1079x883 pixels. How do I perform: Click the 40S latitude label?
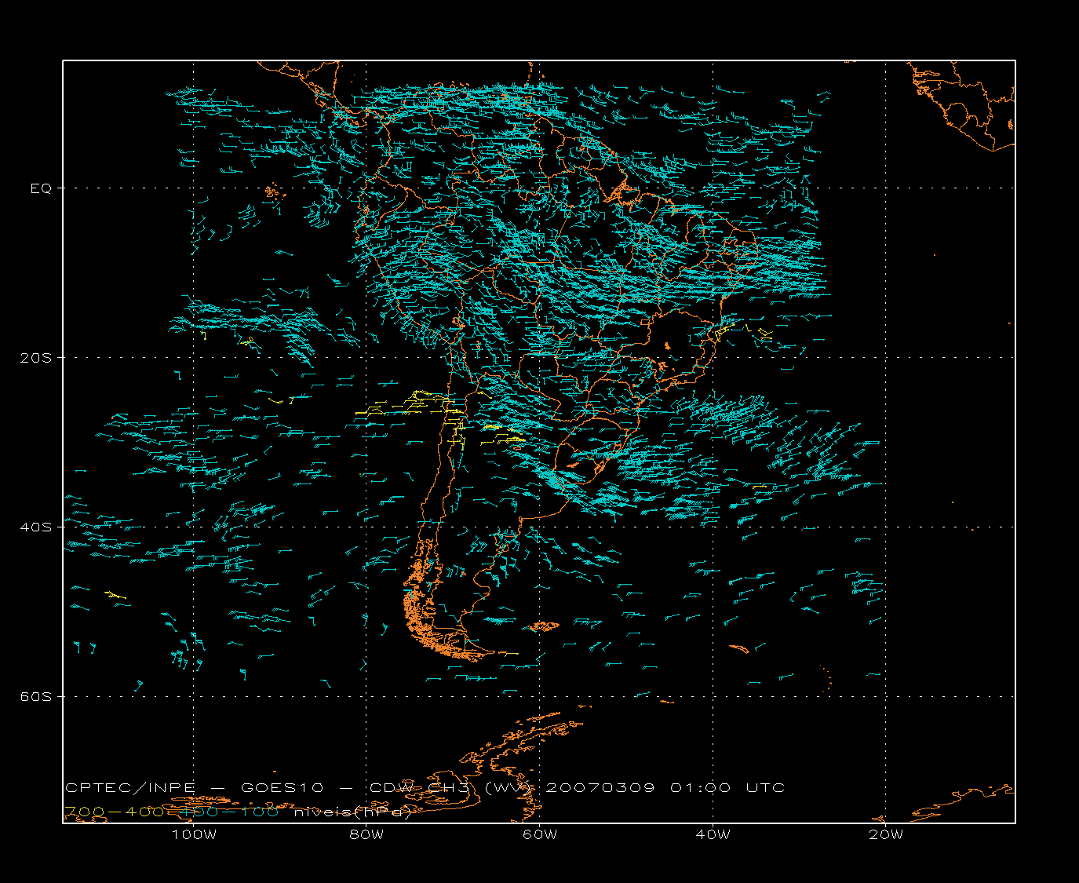36,527
